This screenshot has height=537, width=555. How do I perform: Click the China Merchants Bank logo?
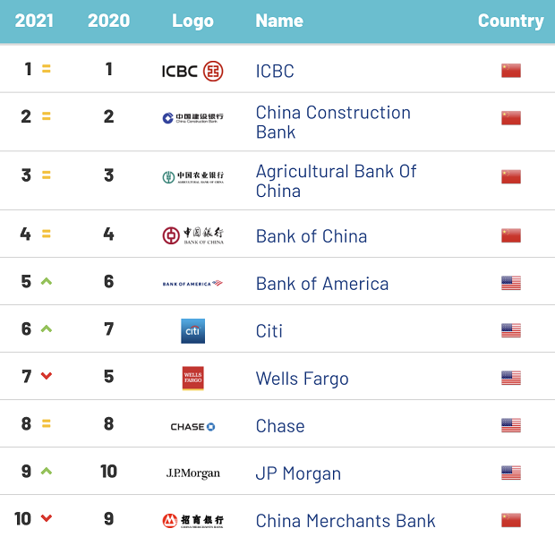click(x=192, y=520)
